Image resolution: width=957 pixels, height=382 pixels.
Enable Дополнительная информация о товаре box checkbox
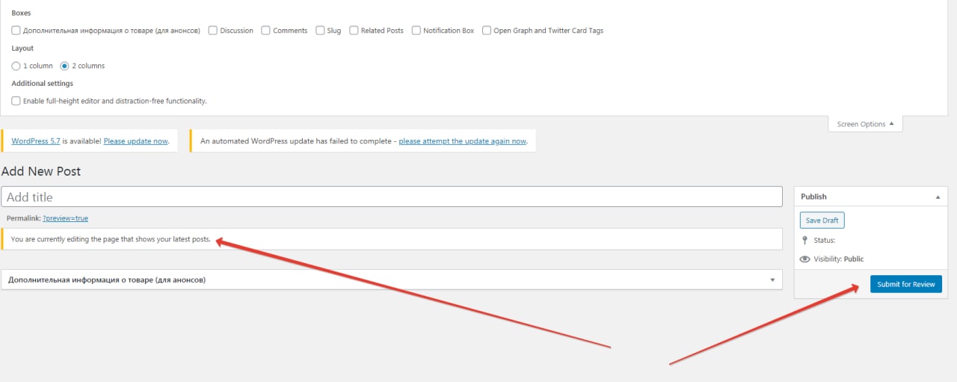coord(16,31)
